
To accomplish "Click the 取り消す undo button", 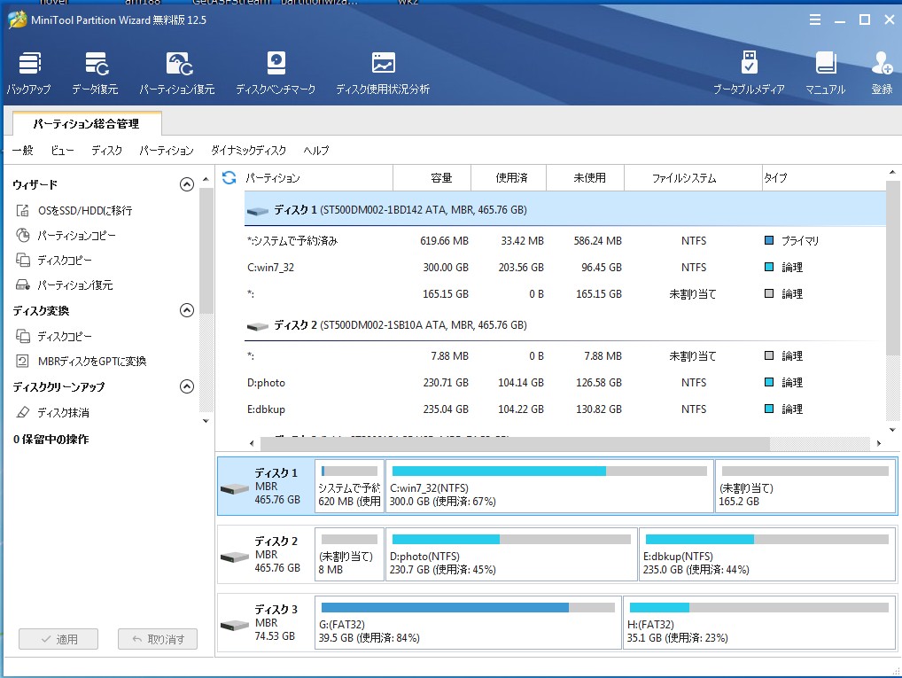I will tap(158, 639).
